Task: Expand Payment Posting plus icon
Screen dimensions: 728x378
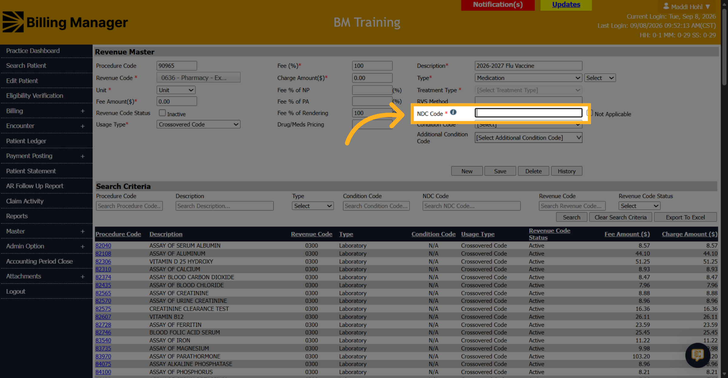Action: (x=83, y=156)
